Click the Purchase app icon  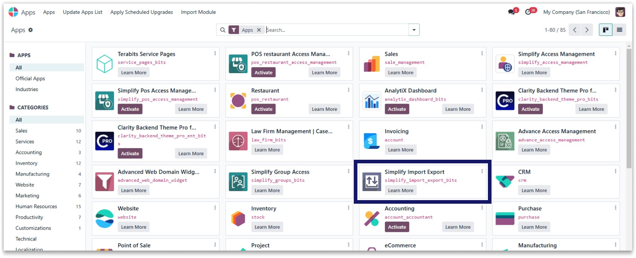505,219
